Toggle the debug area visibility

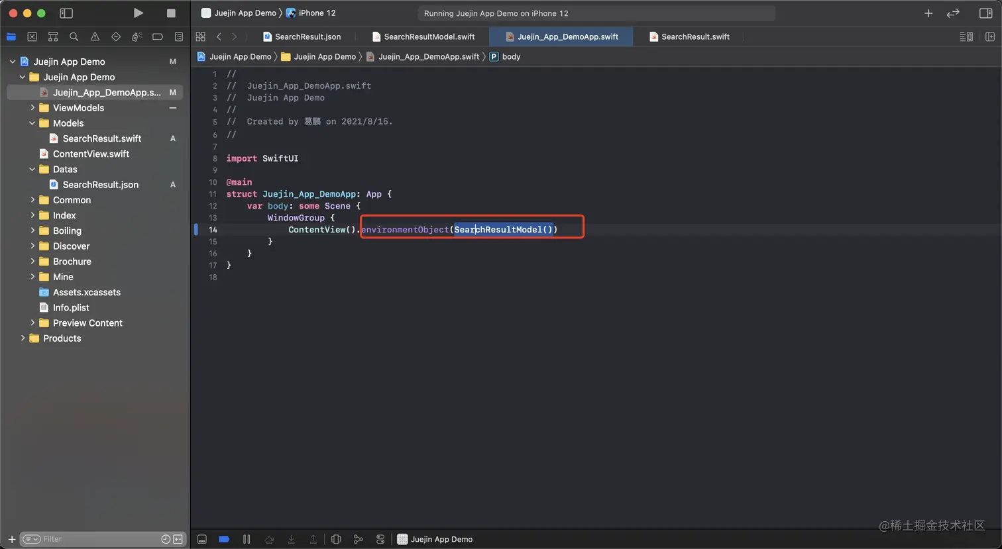[202, 539]
